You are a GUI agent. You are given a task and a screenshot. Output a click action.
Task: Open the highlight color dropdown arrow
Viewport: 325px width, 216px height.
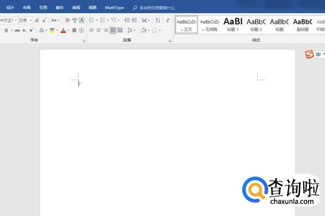point(57,30)
